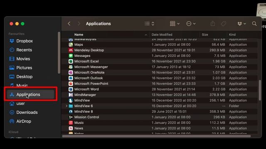This screenshot has width=266, height=149.
Task: Select the Messages app icon
Action: (71, 56)
